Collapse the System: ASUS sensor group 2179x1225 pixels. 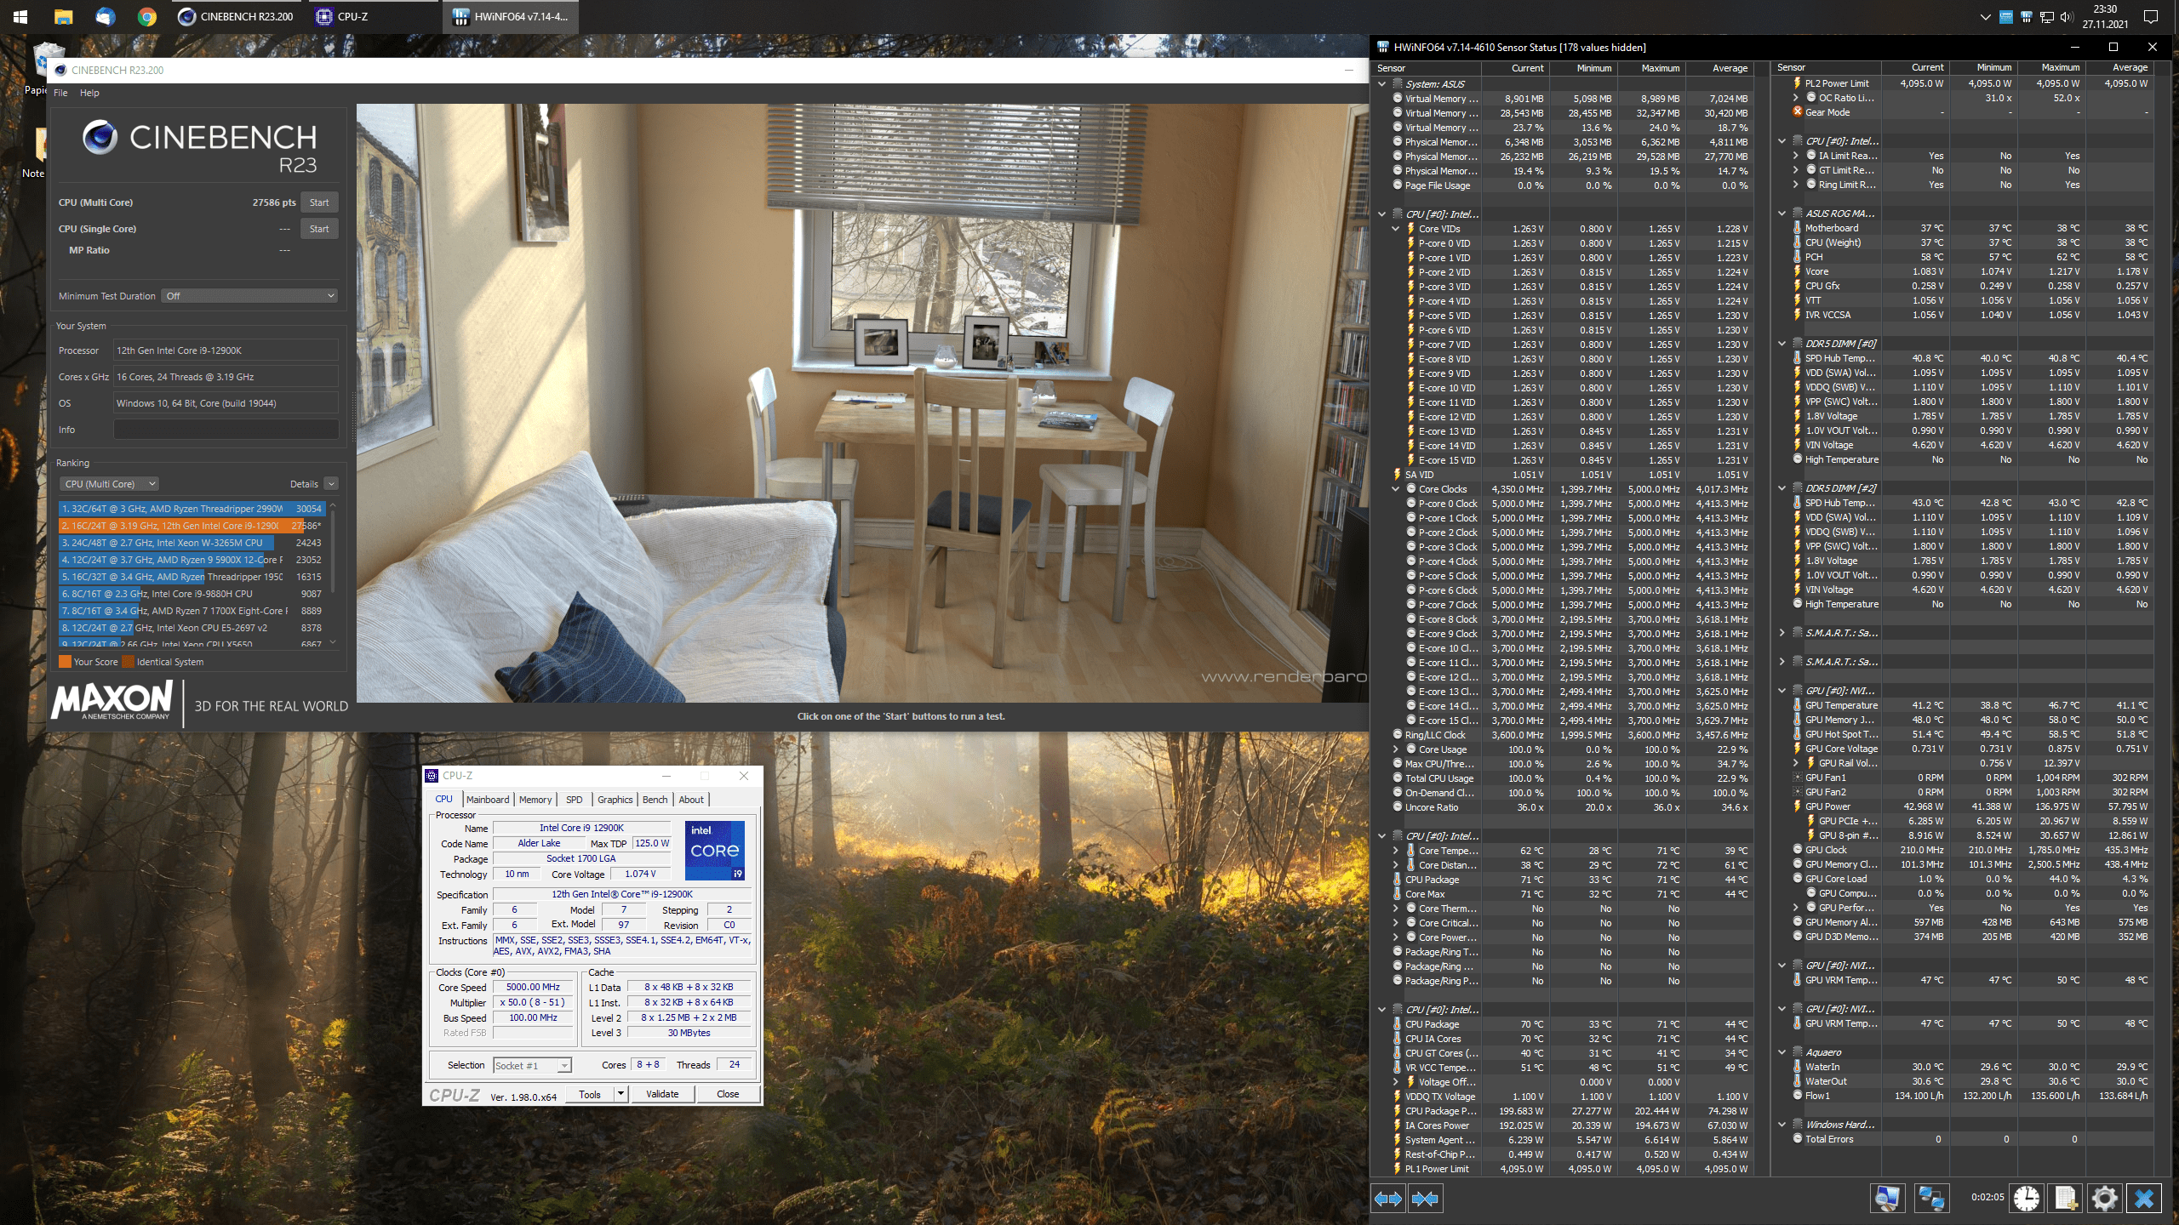(x=1382, y=84)
